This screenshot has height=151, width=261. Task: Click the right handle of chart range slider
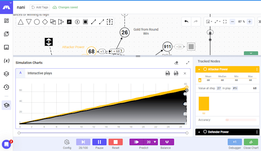(187, 133)
